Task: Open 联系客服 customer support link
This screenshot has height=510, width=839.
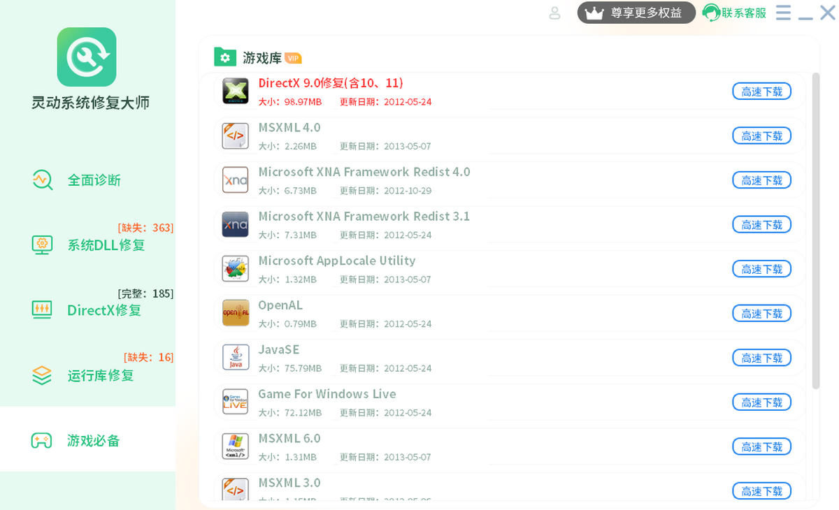Action: pos(734,13)
